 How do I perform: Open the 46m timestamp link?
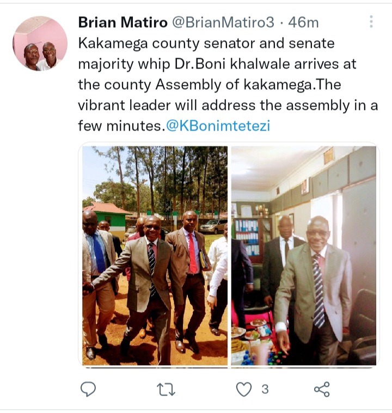pyautogui.click(x=303, y=22)
